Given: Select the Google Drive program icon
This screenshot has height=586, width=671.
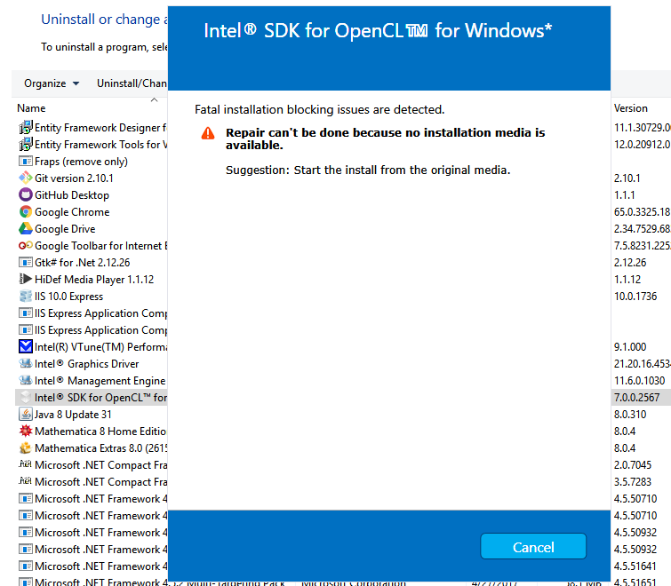Looking at the screenshot, I should [26, 229].
